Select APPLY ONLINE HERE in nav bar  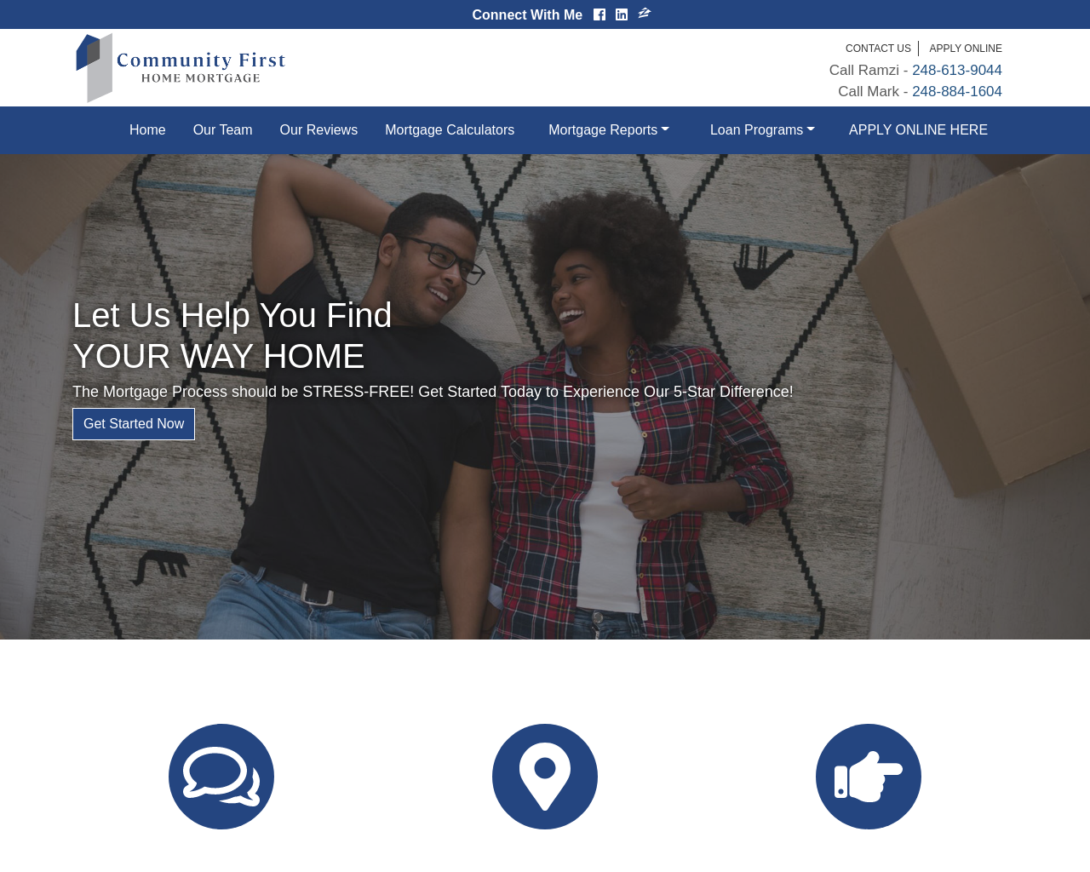(x=918, y=130)
